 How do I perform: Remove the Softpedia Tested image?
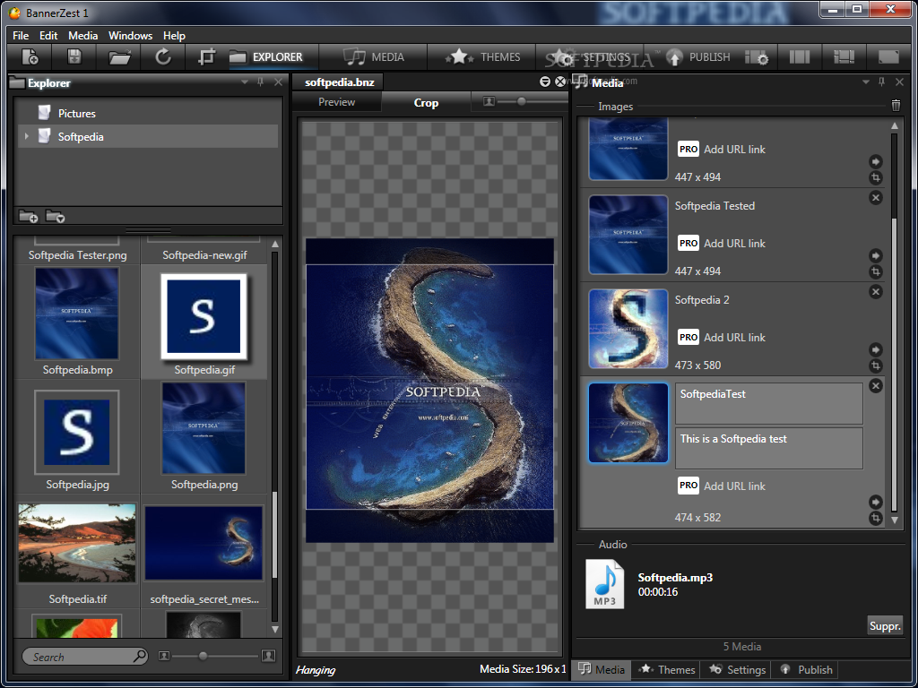[876, 198]
